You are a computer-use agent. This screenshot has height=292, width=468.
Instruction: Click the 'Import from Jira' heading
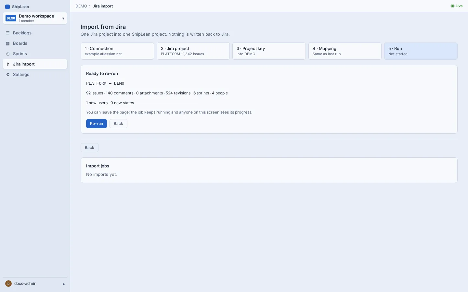[x=103, y=27]
